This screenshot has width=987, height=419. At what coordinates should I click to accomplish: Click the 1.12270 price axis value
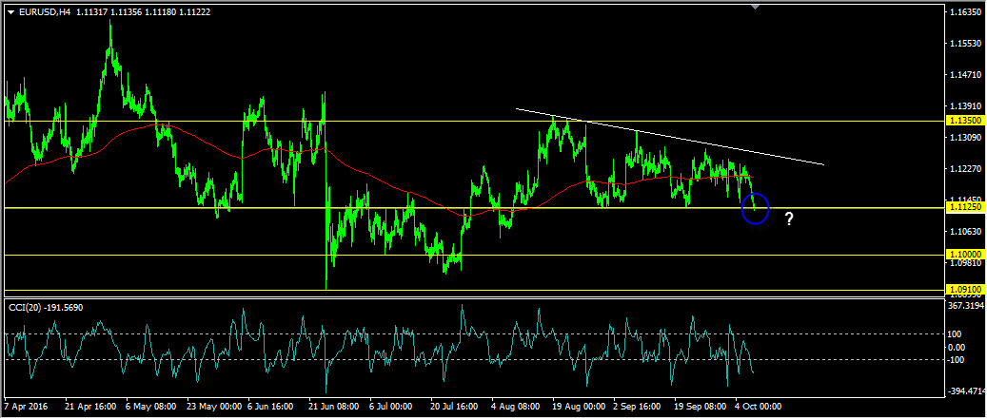(968, 169)
